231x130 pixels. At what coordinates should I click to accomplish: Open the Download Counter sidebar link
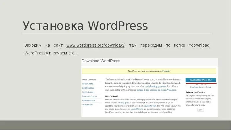click(x=90, y=96)
